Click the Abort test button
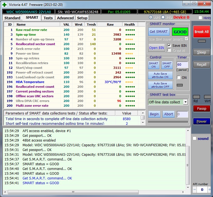Image resolution: width=213 pixels, height=197 pixels. coord(168,114)
